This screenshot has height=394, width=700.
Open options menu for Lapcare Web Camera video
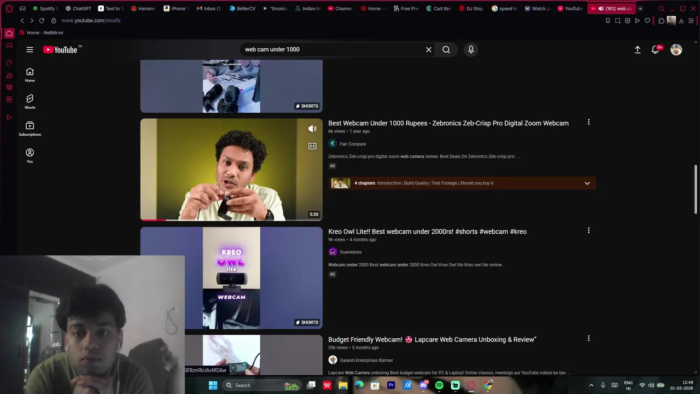point(588,338)
